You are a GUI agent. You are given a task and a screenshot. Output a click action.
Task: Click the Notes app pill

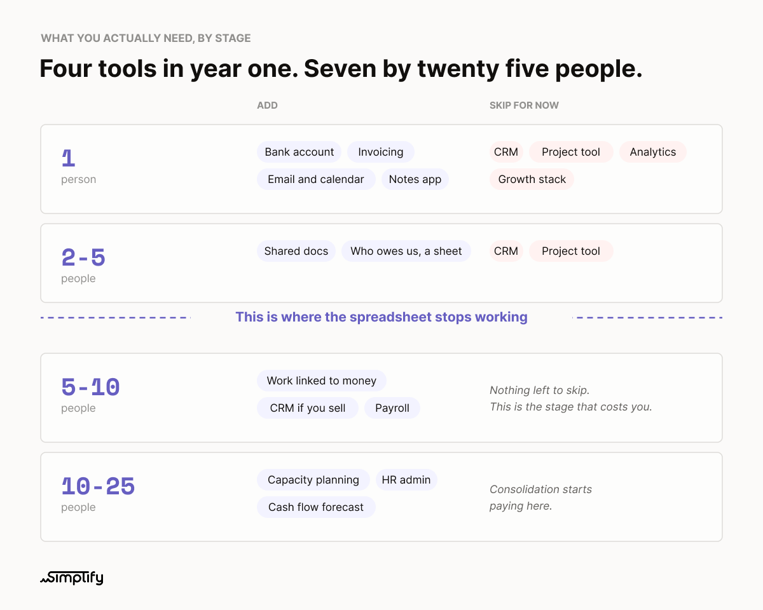(415, 179)
